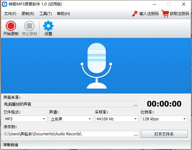
Task: Open the 工具(T) menu
Action: [45, 14]
